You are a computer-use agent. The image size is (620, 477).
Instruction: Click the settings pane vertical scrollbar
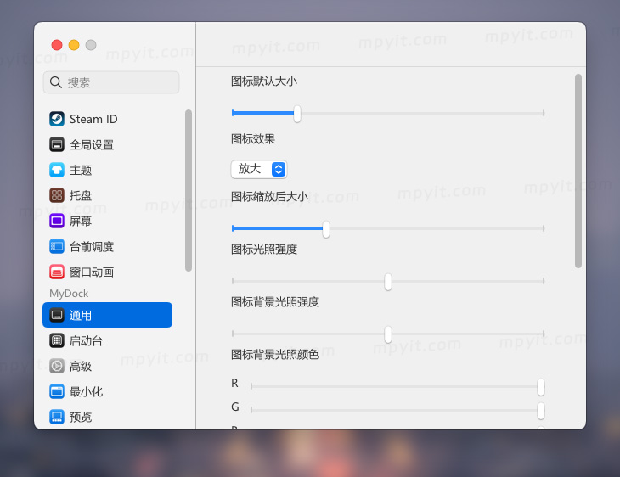click(578, 171)
